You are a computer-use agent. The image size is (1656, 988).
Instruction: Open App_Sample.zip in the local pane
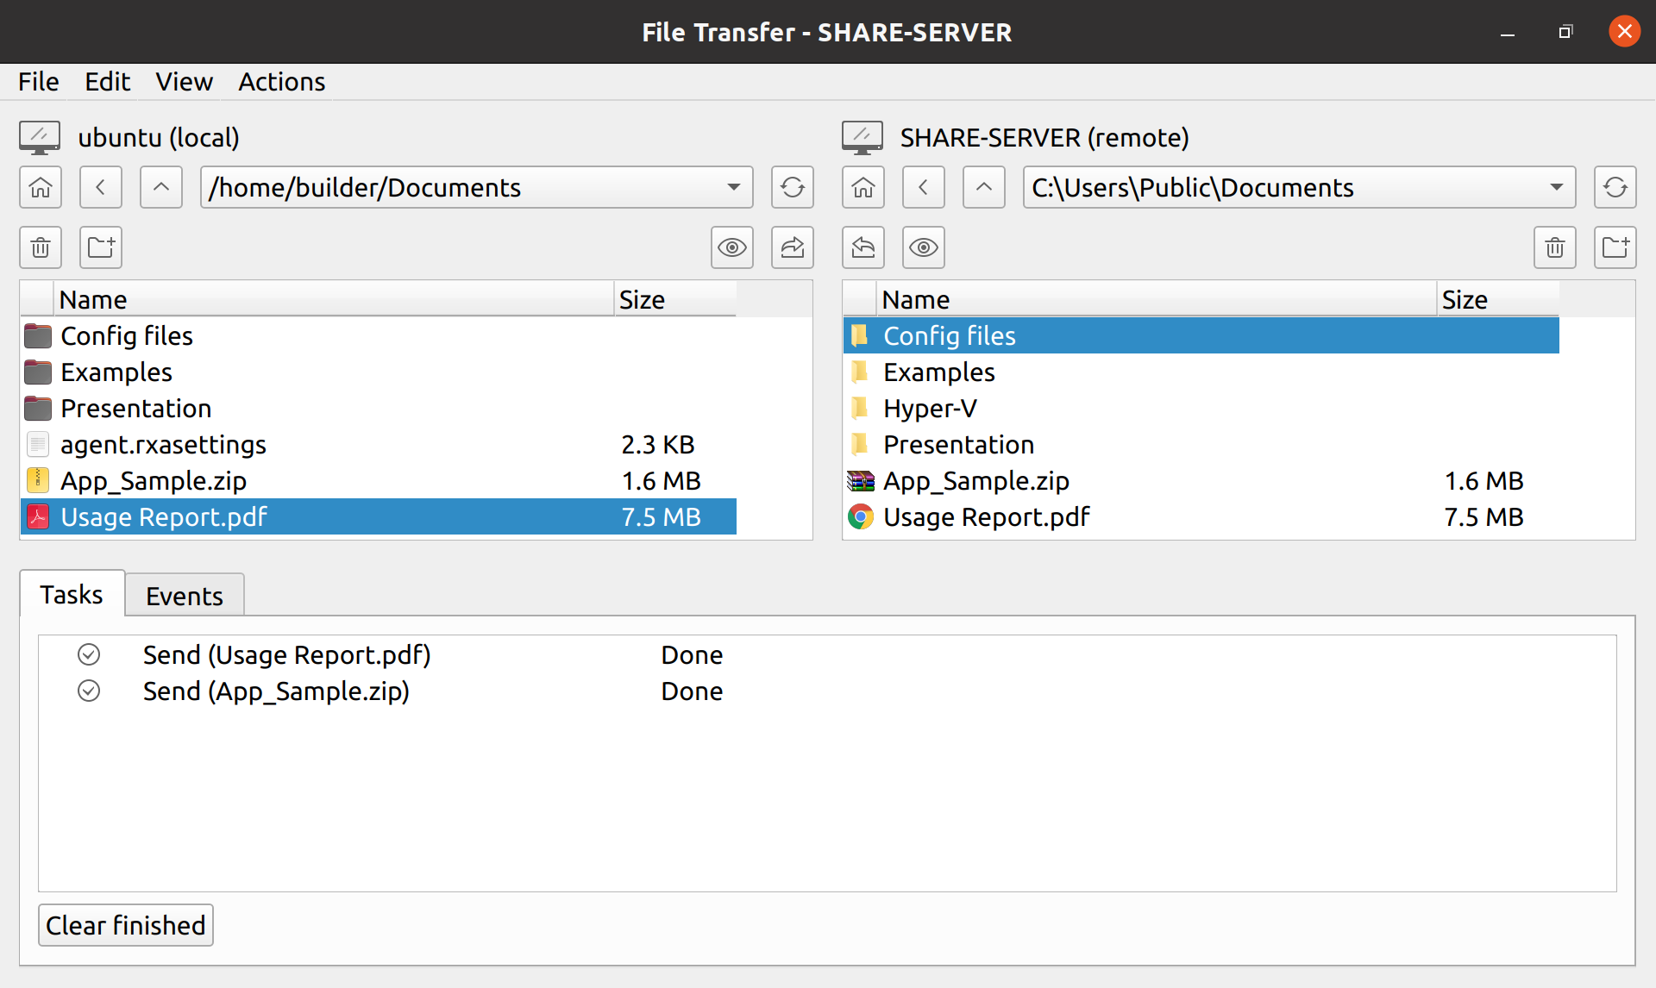pyautogui.click(x=153, y=480)
